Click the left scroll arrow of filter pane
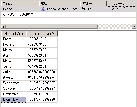Screen dimensions: 137x107 tap(3, 26)
